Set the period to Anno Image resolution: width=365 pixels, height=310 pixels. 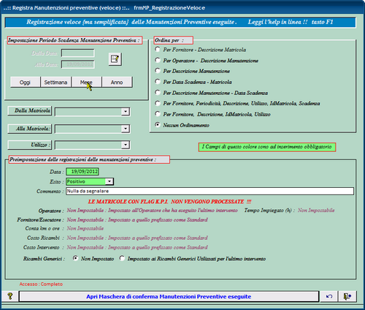pos(117,82)
